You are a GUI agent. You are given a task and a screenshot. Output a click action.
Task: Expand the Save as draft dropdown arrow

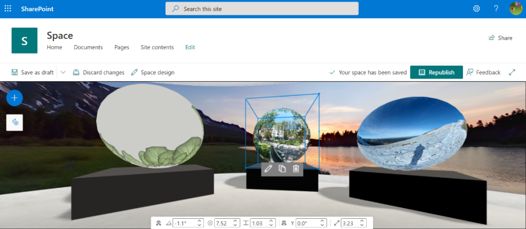click(x=63, y=72)
